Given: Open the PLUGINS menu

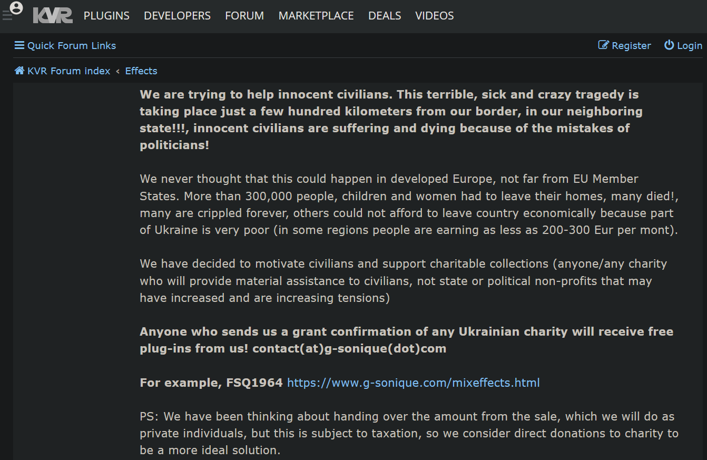Looking at the screenshot, I should click(106, 16).
